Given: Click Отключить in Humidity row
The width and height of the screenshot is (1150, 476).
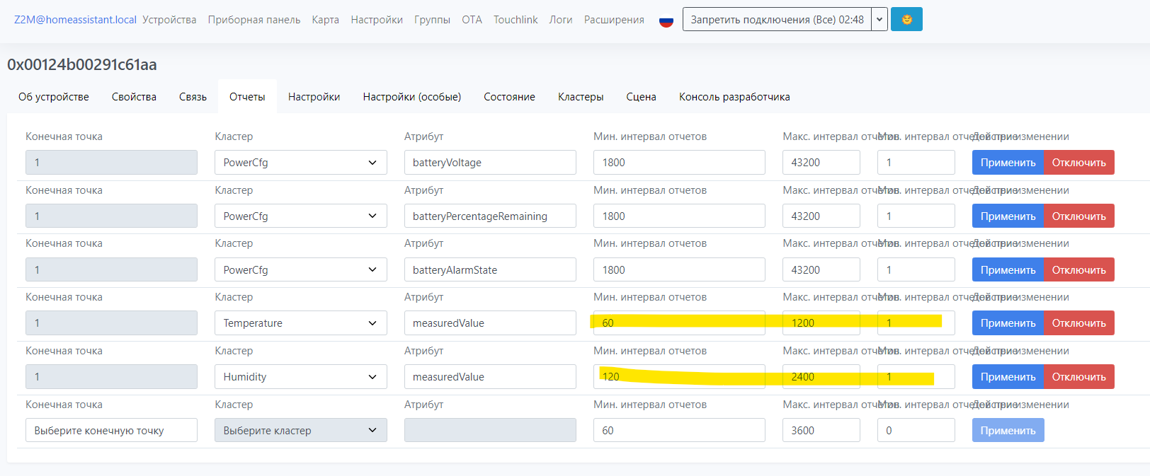Looking at the screenshot, I should coord(1079,377).
